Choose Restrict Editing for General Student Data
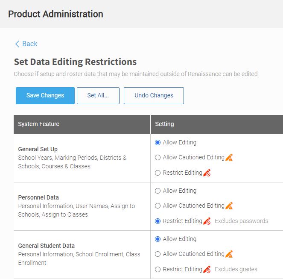Viewport: 283px width, 279px height. [158, 270]
